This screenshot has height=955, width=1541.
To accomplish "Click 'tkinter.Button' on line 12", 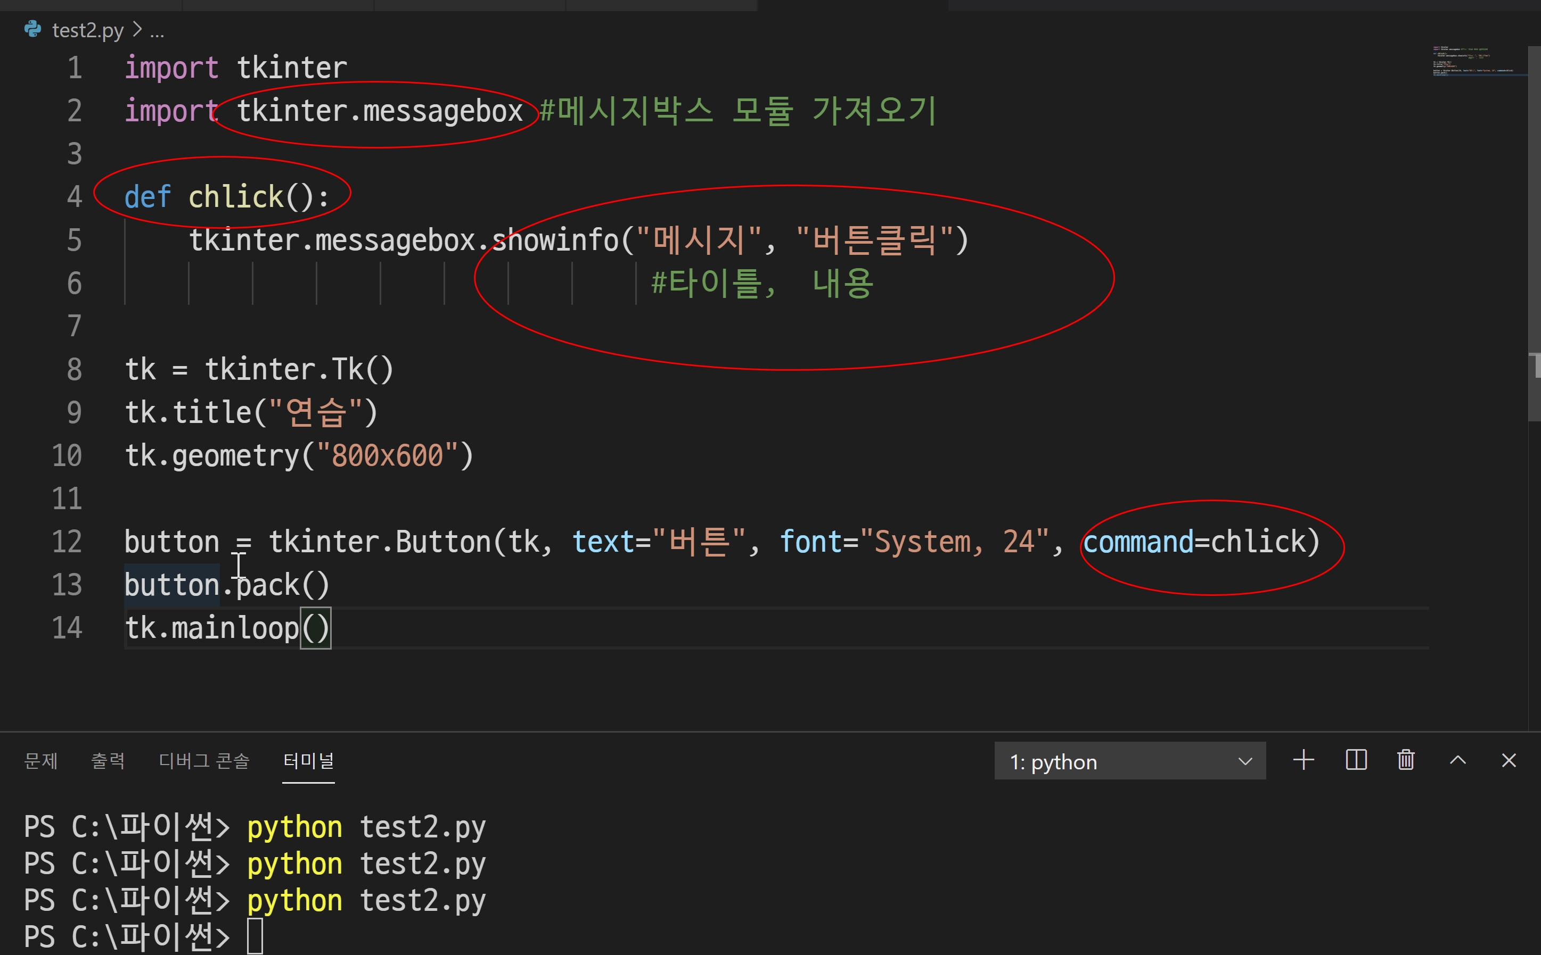I will pyautogui.click(x=380, y=542).
